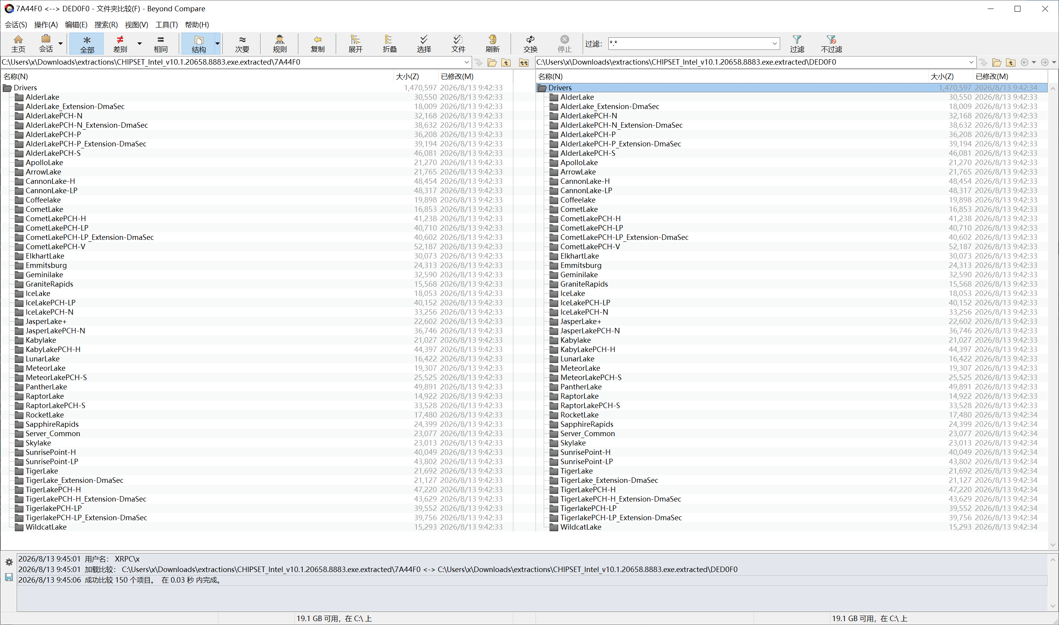This screenshot has width=1059, height=625.
Task: Click 折叠 (Collapse All) toolbar icon
Action: [389, 44]
